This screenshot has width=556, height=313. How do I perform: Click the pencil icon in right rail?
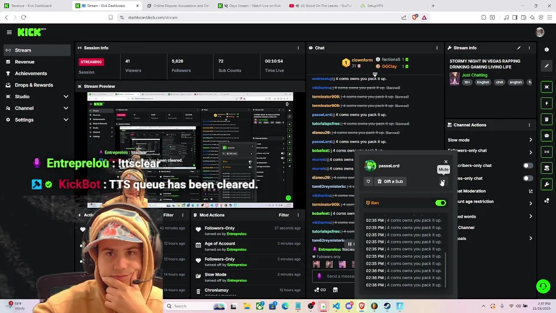547,66
